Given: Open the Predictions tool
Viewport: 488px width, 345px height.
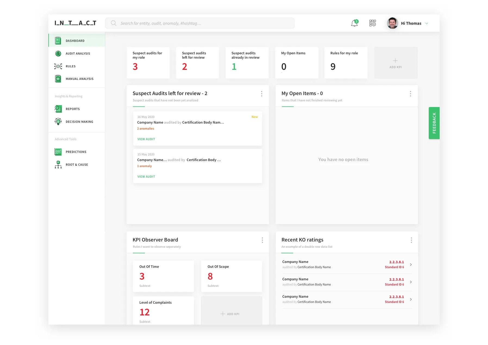Looking at the screenshot, I should (x=76, y=152).
